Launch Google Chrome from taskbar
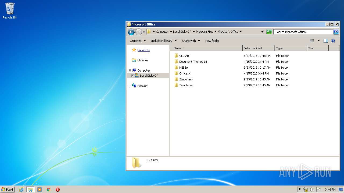Screen dimensions: 344x193 click(49, 190)
